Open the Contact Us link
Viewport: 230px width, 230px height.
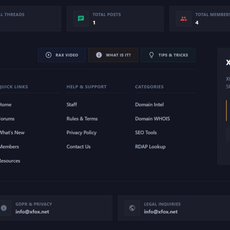[79, 146]
